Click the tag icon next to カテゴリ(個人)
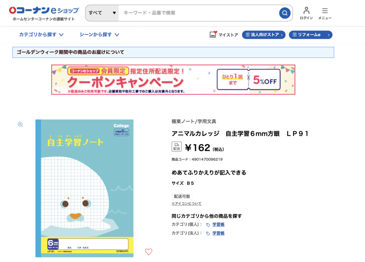 (208, 225)
